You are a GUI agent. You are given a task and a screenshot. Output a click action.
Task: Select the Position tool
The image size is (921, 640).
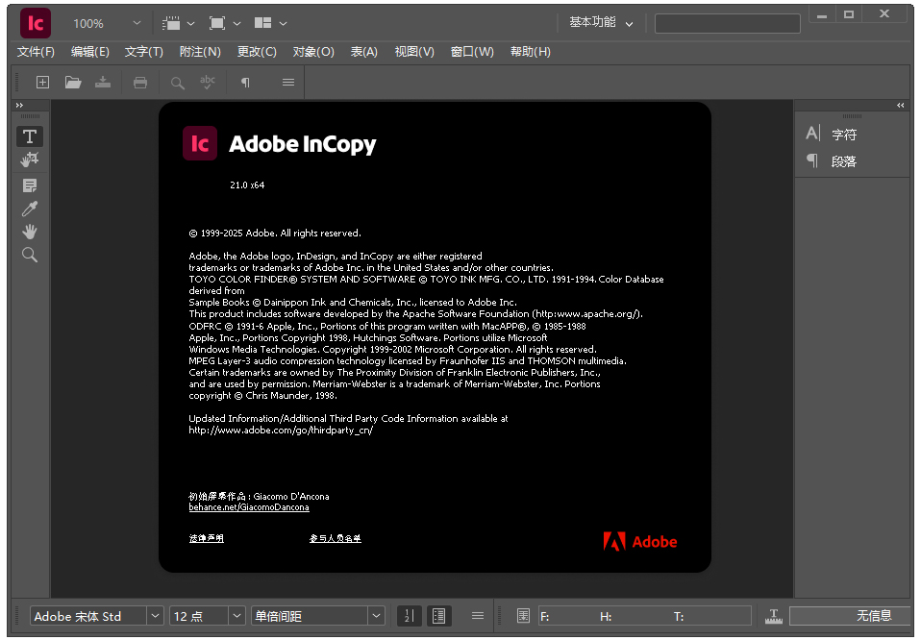tap(30, 160)
